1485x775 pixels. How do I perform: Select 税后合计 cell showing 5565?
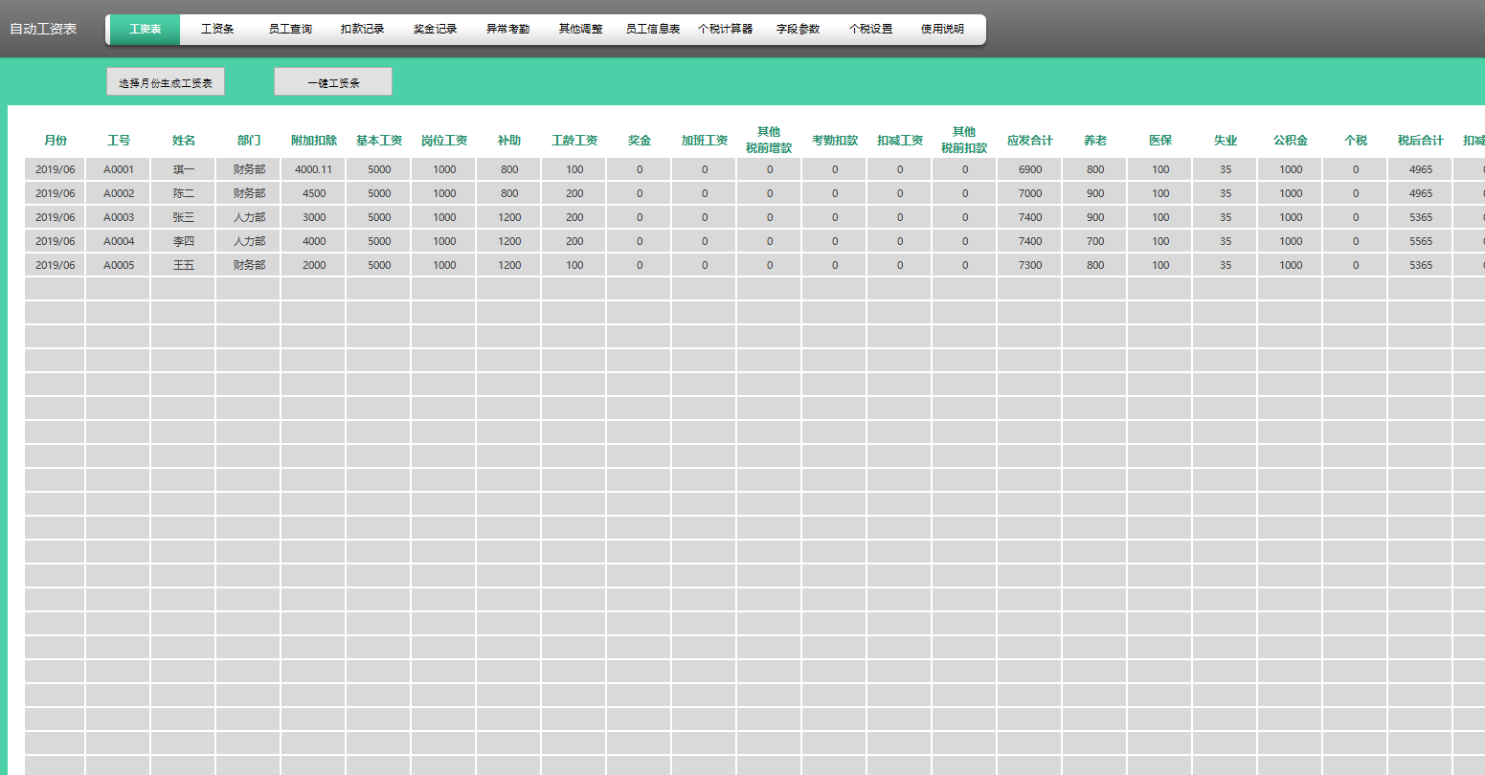click(x=1420, y=241)
